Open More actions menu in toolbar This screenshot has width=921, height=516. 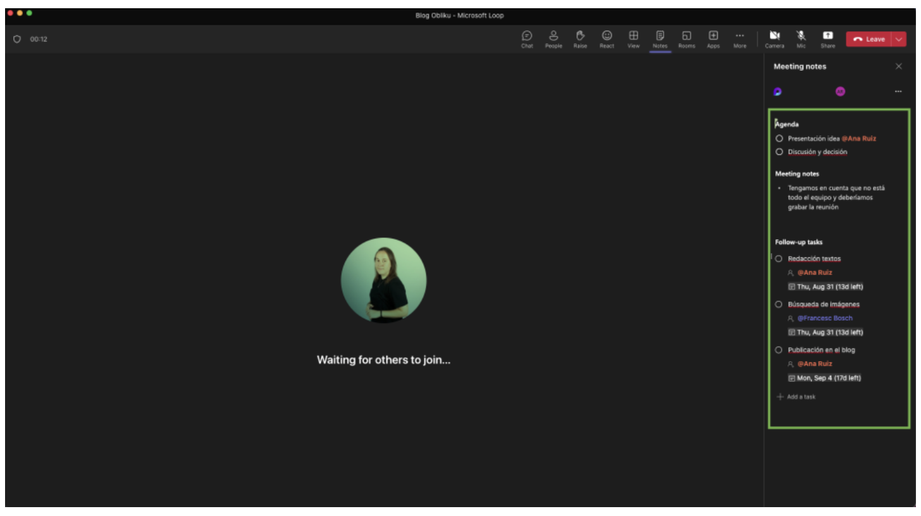[x=739, y=39]
